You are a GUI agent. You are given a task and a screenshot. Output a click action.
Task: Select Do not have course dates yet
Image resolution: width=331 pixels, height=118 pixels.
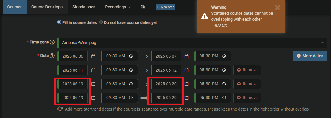click(101, 22)
